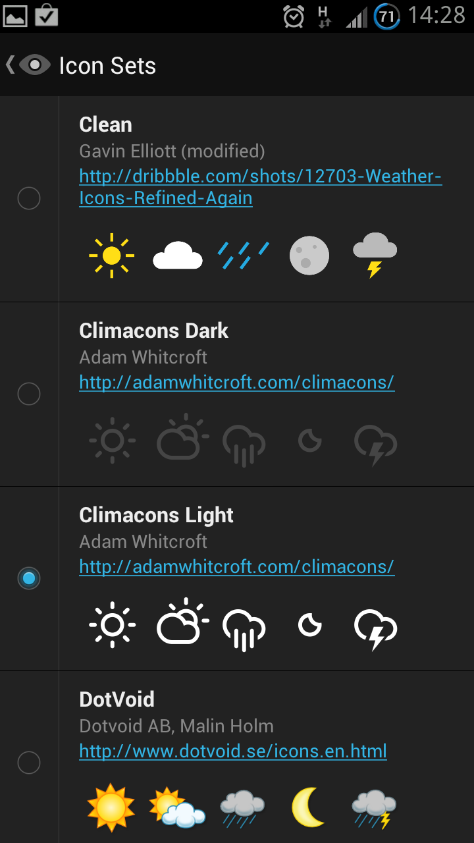Pick the DotVoid icon set radio button
Image resolution: width=474 pixels, height=843 pixels.
tap(29, 763)
